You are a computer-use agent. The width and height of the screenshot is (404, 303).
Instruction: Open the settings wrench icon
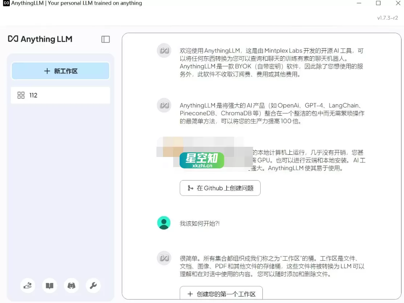click(93, 286)
